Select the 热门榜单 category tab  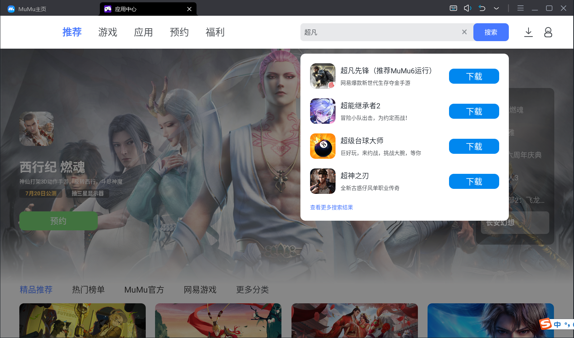[88, 290]
